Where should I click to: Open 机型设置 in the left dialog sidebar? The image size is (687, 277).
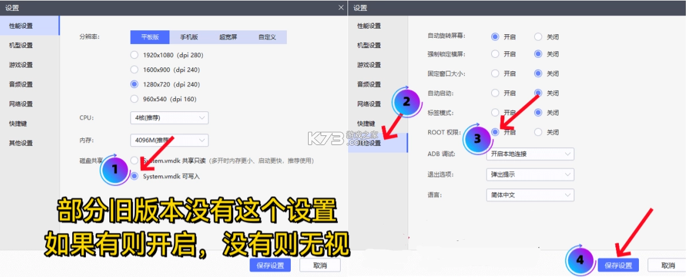[21, 45]
